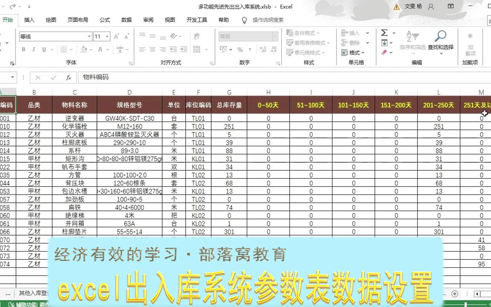491x307 pixels.
Task: Open the AutoSum dropdown arrow
Action: pos(394,33)
